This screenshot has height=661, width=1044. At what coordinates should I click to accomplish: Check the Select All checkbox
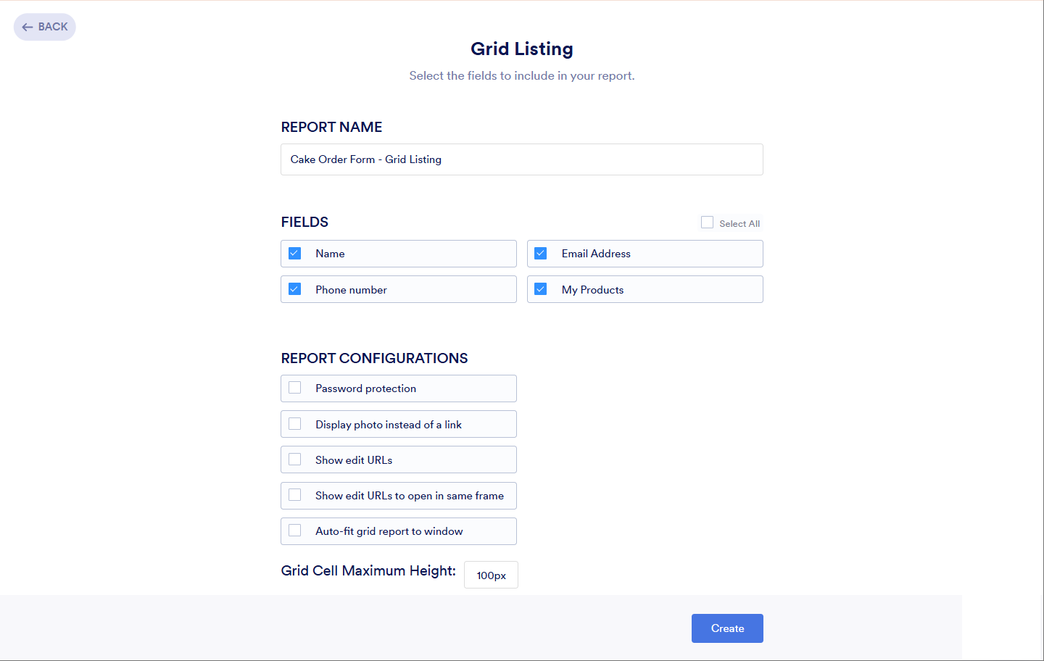point(707,222)
